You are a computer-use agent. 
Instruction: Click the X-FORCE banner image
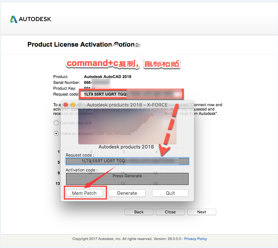pyautogui.click(x=127, y=126)
